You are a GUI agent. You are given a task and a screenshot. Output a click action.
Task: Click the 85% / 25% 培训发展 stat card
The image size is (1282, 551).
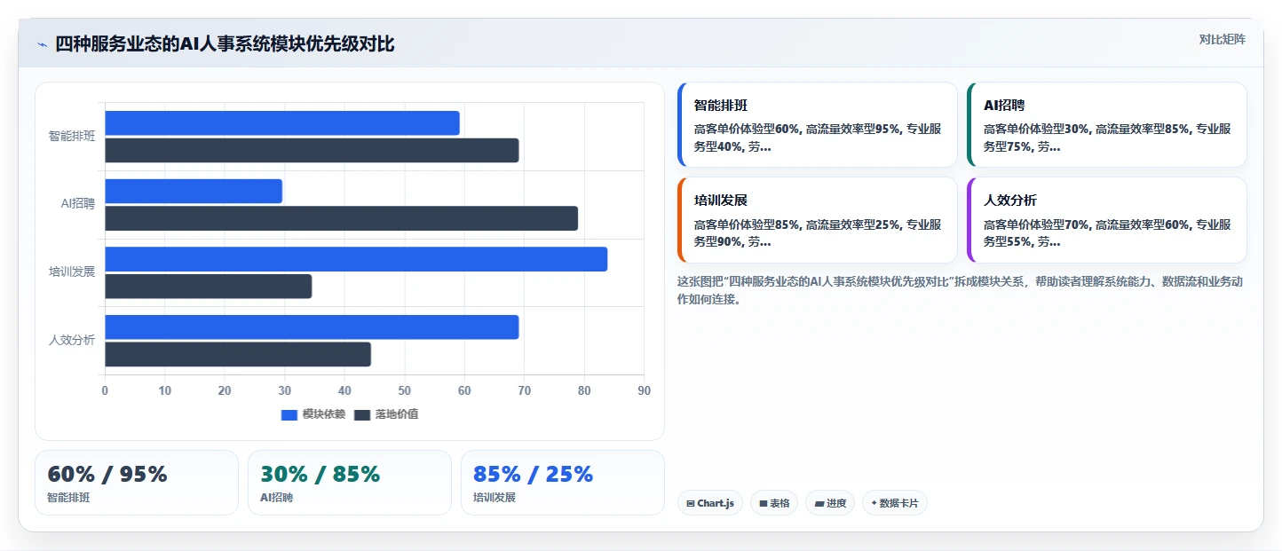point(563,483)
